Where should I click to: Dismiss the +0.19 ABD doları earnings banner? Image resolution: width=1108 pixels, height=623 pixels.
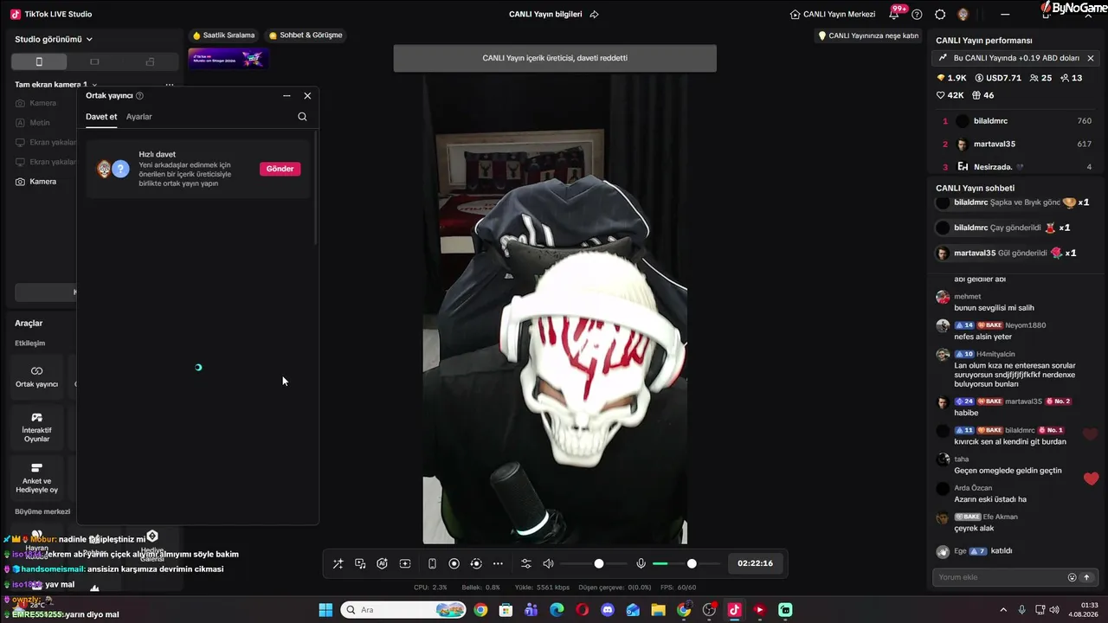pyautogui.click(x=1091, y=58)
